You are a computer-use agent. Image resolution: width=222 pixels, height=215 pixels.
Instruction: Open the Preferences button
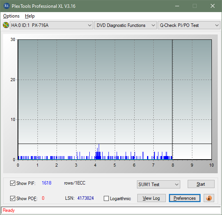[x=185, y=198]
